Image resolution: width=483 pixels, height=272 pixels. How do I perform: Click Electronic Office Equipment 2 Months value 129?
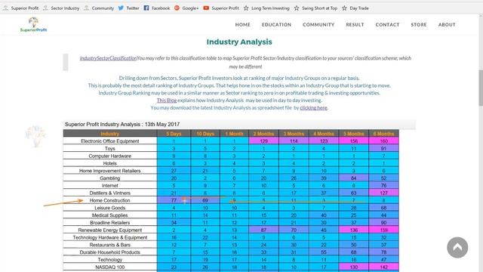263,141
